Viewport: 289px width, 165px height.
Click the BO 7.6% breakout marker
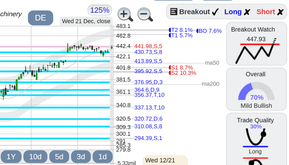pyautogui.click(x=209, y=31)
